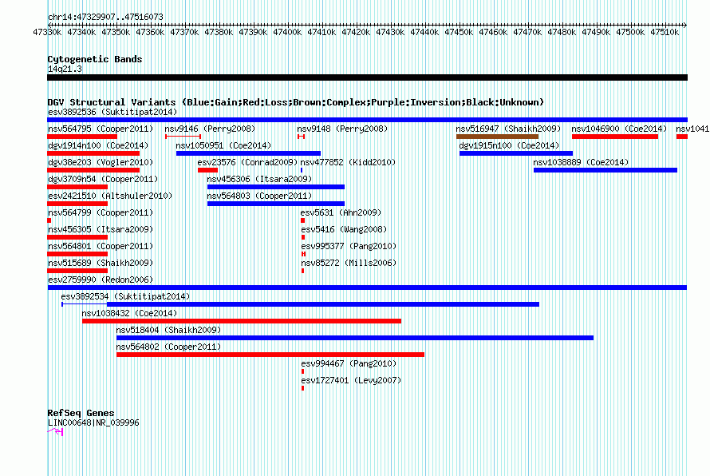Click the DGV Structural Variants track title
710x476 pixels.
(x=296, y=102)
